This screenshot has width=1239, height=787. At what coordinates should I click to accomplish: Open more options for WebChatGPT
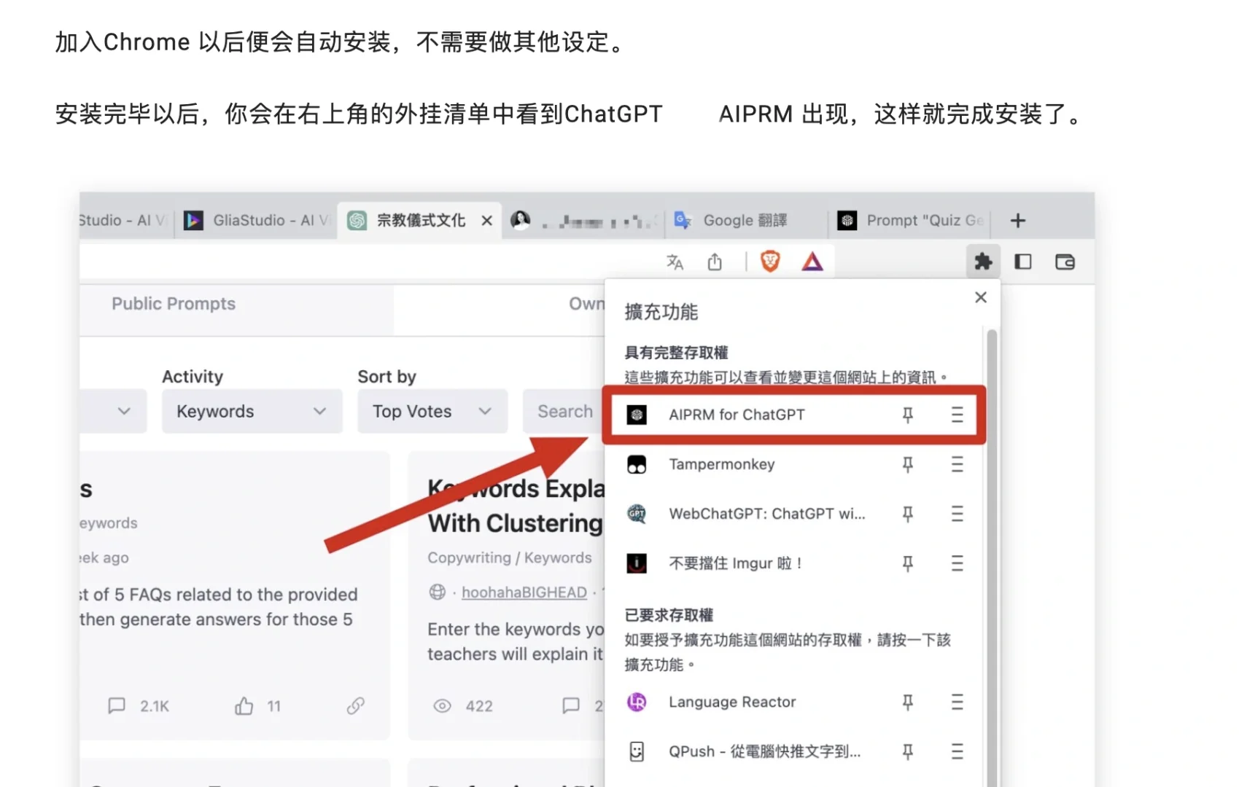pos(958,514)
